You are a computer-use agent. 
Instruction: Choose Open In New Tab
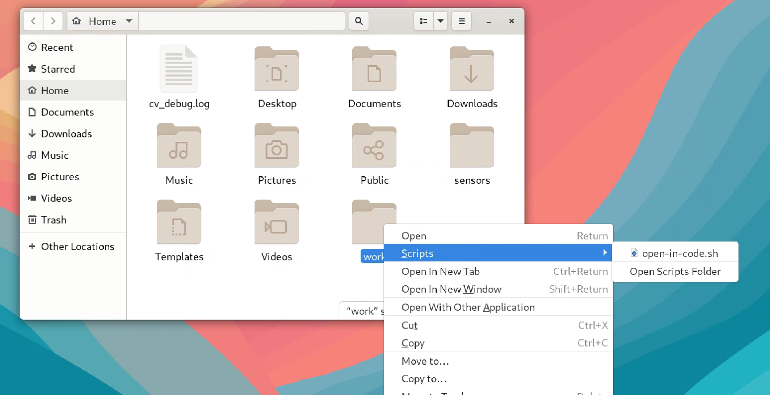(440, 271)
